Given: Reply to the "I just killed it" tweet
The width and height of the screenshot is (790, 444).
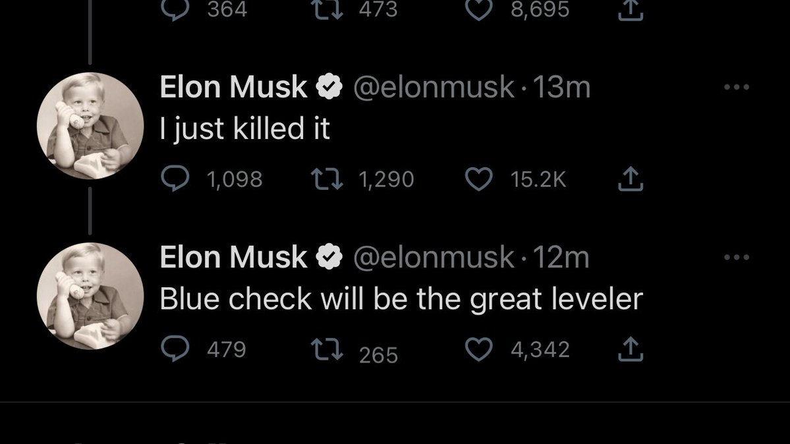Looking at the screenshot, I should pos(174,179).
